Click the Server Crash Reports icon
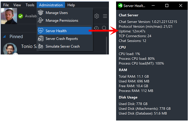188x122 pixels. (41, 39)
